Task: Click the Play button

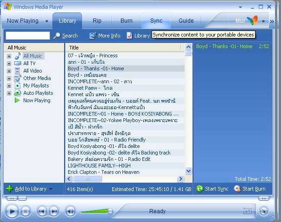Action: [12, 211]
